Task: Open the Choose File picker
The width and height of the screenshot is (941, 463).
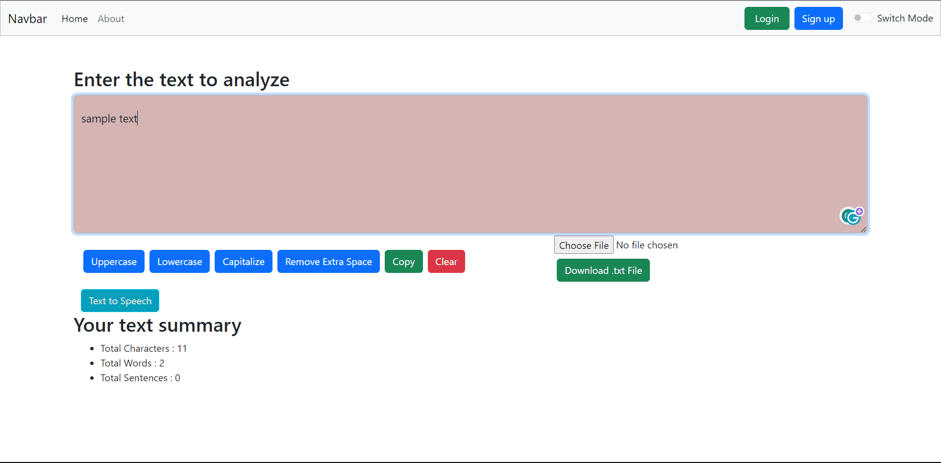Action: [583, 245]
